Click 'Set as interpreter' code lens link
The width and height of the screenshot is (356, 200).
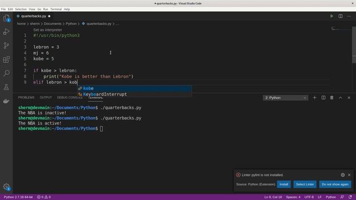click(x=47, y=29)
